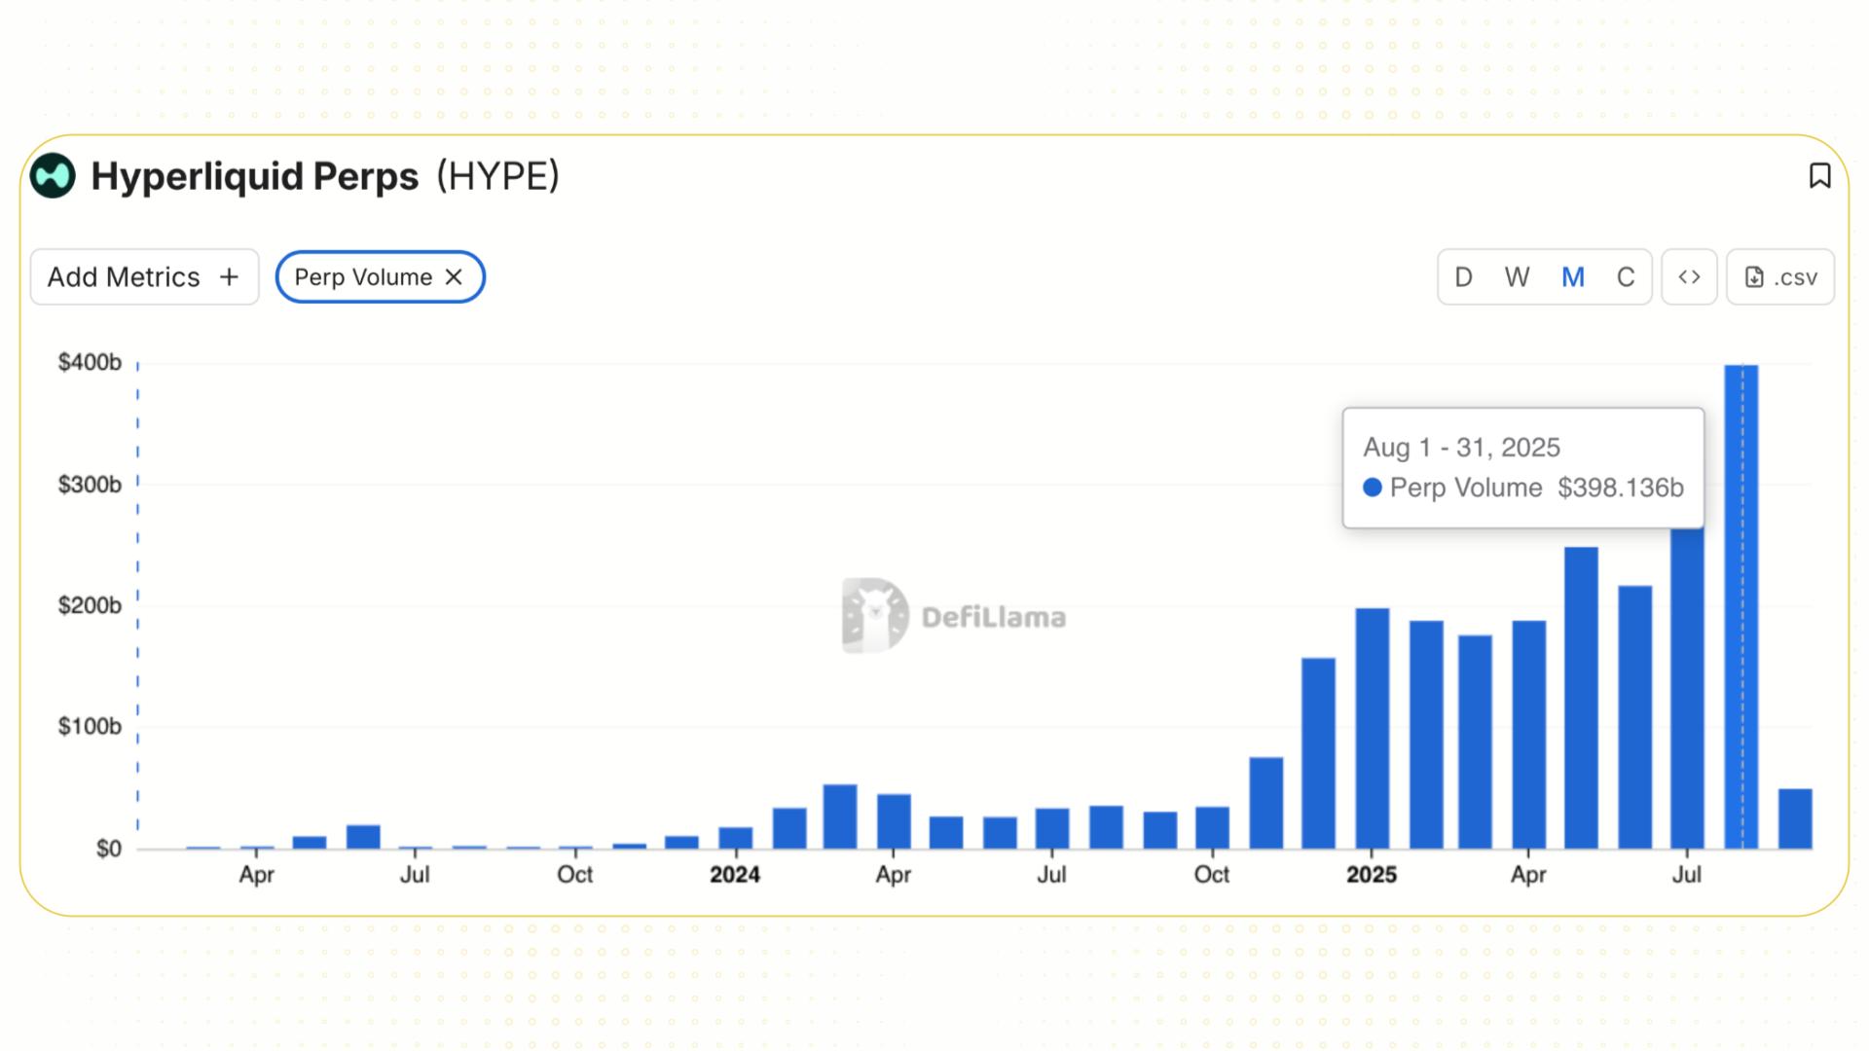Click the partial last bar after August 2025
1869x1051 pixels.
(1795, 819)
